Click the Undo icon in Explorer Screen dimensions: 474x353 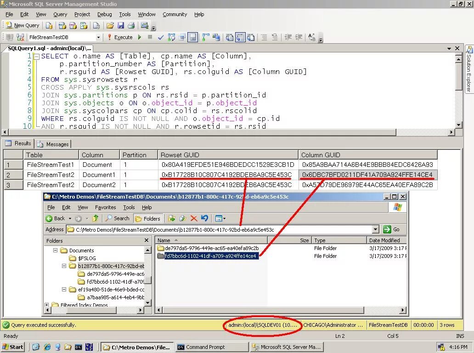204,218
